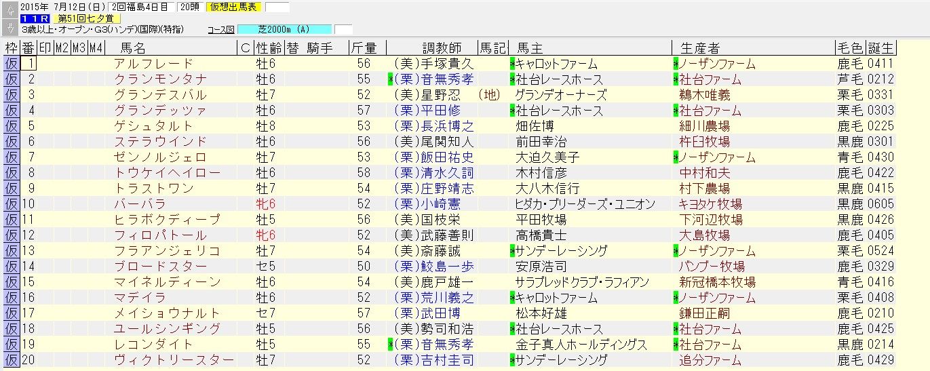
Task: Sort by the 誕生 column header
Action: click(881, 48)
